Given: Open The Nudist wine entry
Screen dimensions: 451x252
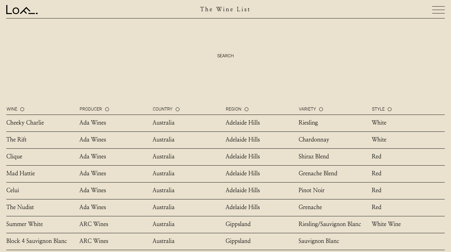Looking at the screenshot, I should pyautogui.click(x=20, y=207).
